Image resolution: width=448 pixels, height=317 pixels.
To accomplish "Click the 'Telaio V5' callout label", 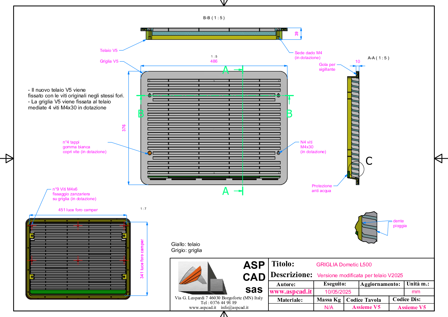I will pos(109,50).
